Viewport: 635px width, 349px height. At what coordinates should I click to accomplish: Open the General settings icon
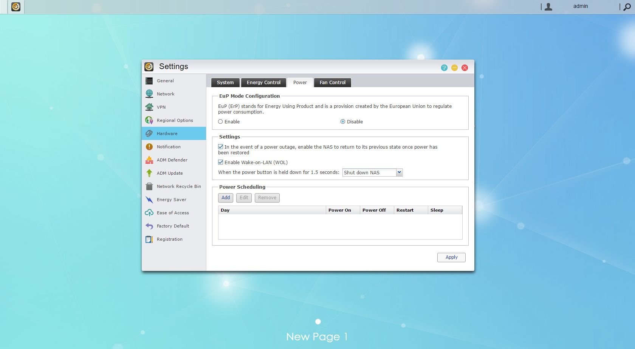coord(149,81)
